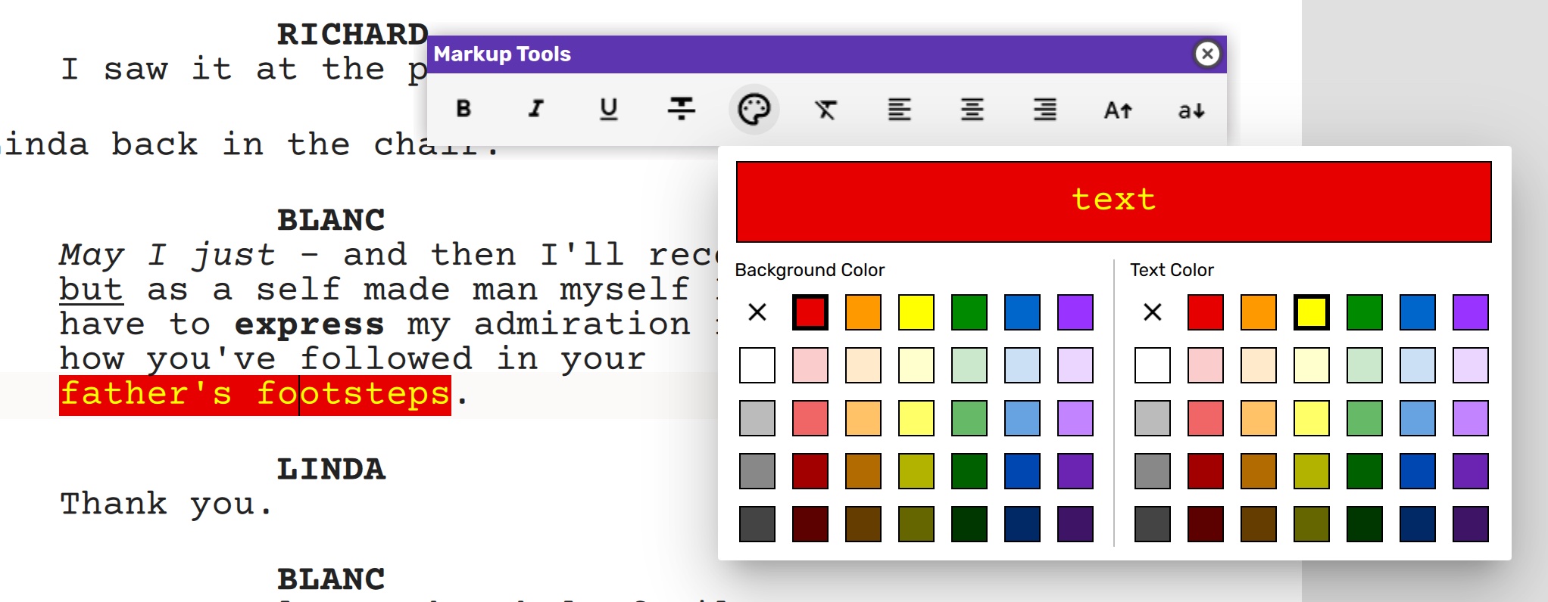The height and width of the screenshot is (602, 1548).
Task: Remove the background color with X
Action: 757,312
